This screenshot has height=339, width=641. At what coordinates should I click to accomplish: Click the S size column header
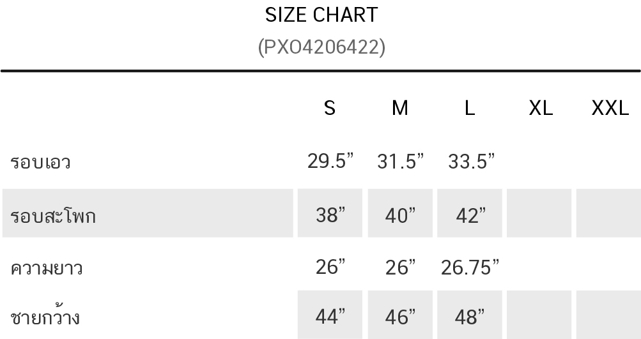click(330, 109)
